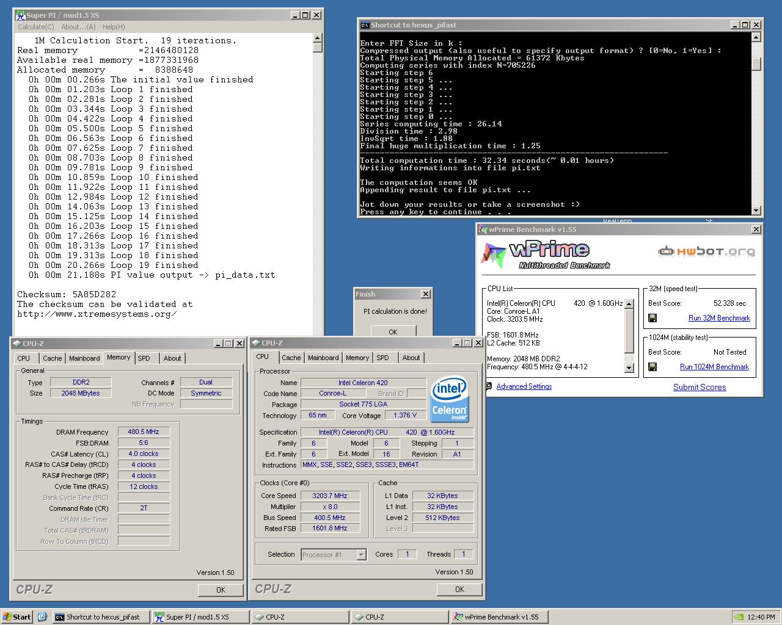Click the Advanced Settings icon in wPrime
Screen dimensions: 782x625
(489, 386)
